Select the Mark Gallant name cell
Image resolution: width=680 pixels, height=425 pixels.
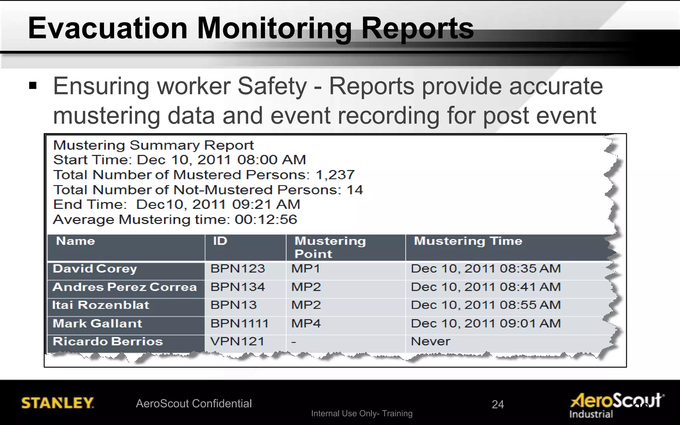click(x=126, y=325)
